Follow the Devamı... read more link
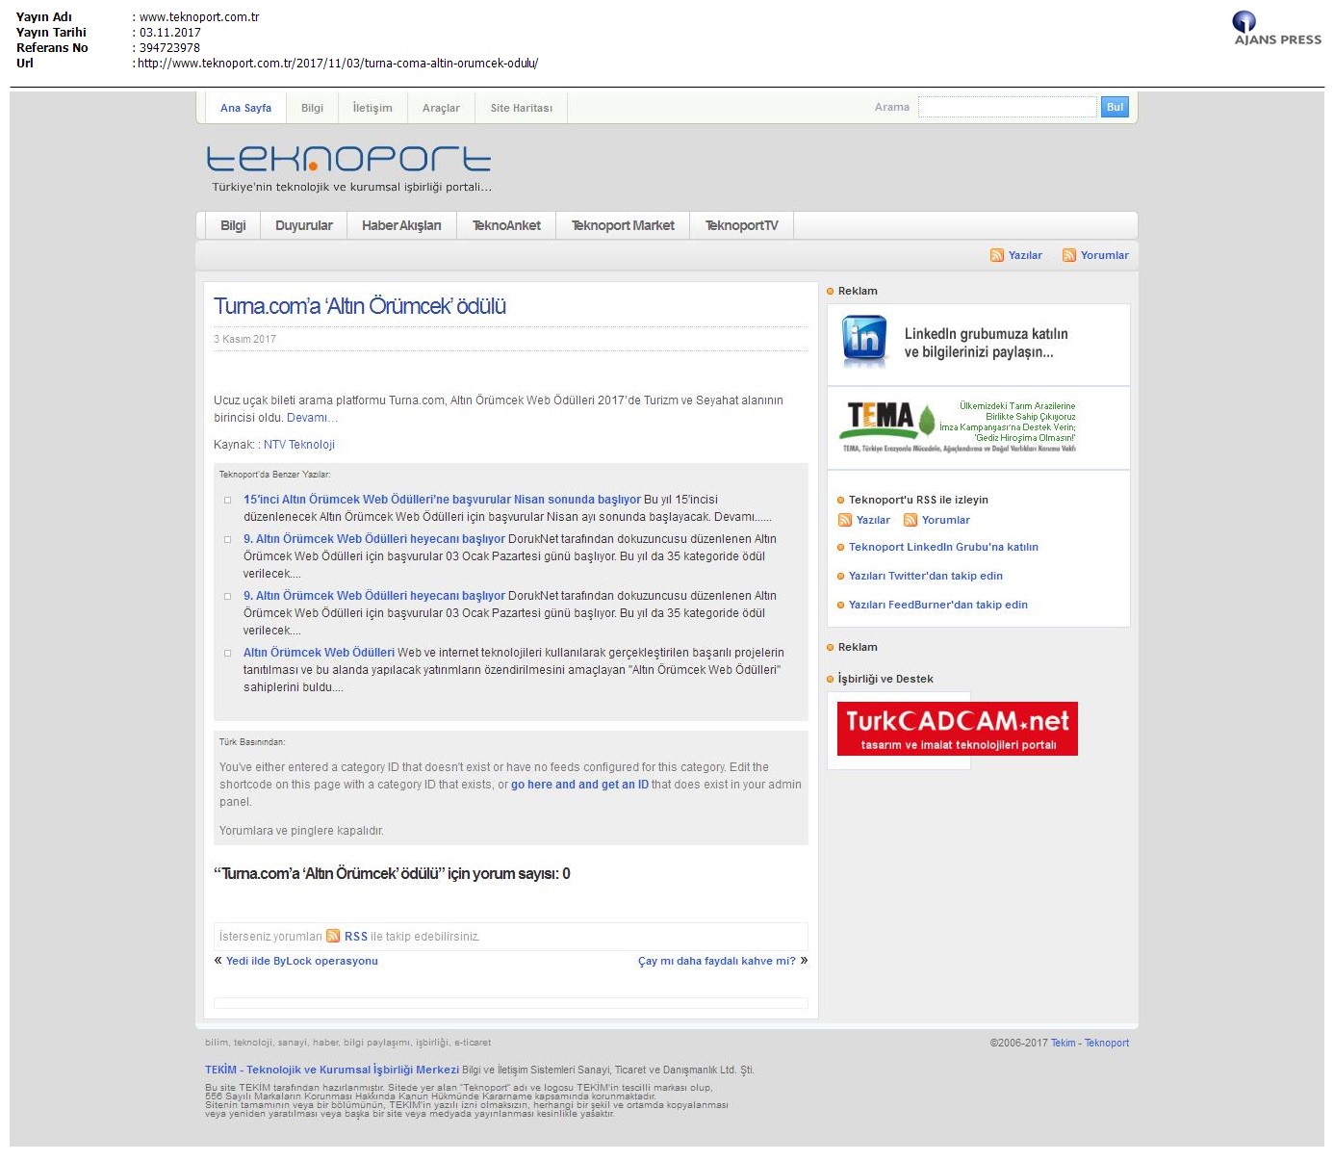This screenshot has height=1161, width=1334. pos(312,418)
